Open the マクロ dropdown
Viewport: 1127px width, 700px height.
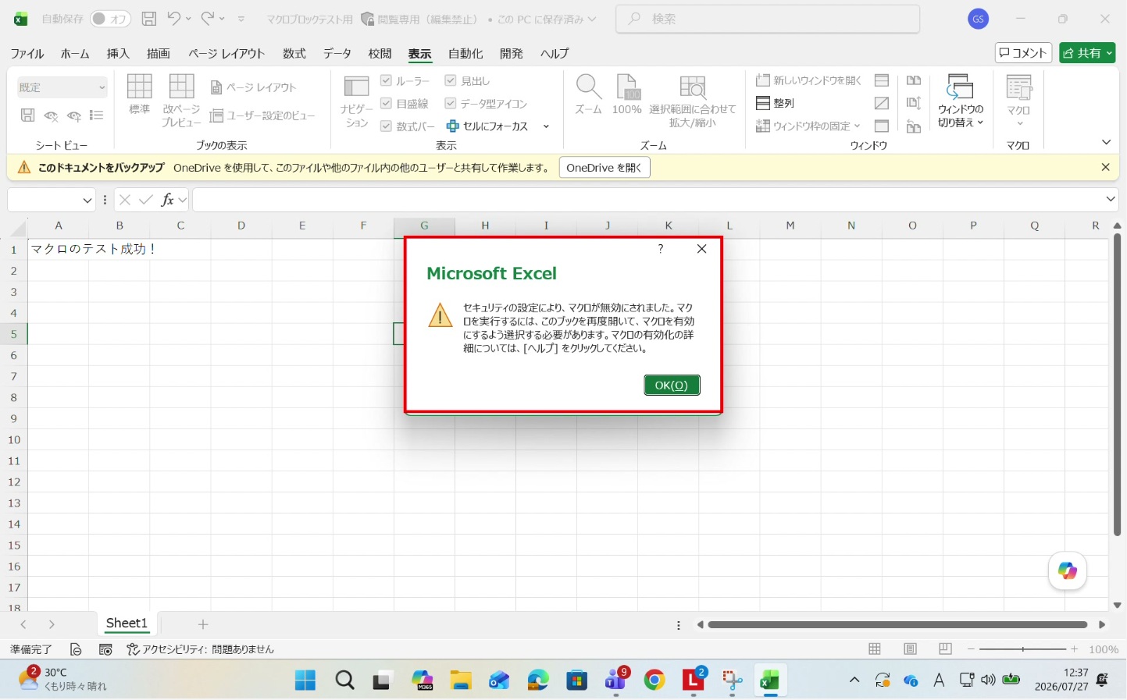pos(1018,101)
